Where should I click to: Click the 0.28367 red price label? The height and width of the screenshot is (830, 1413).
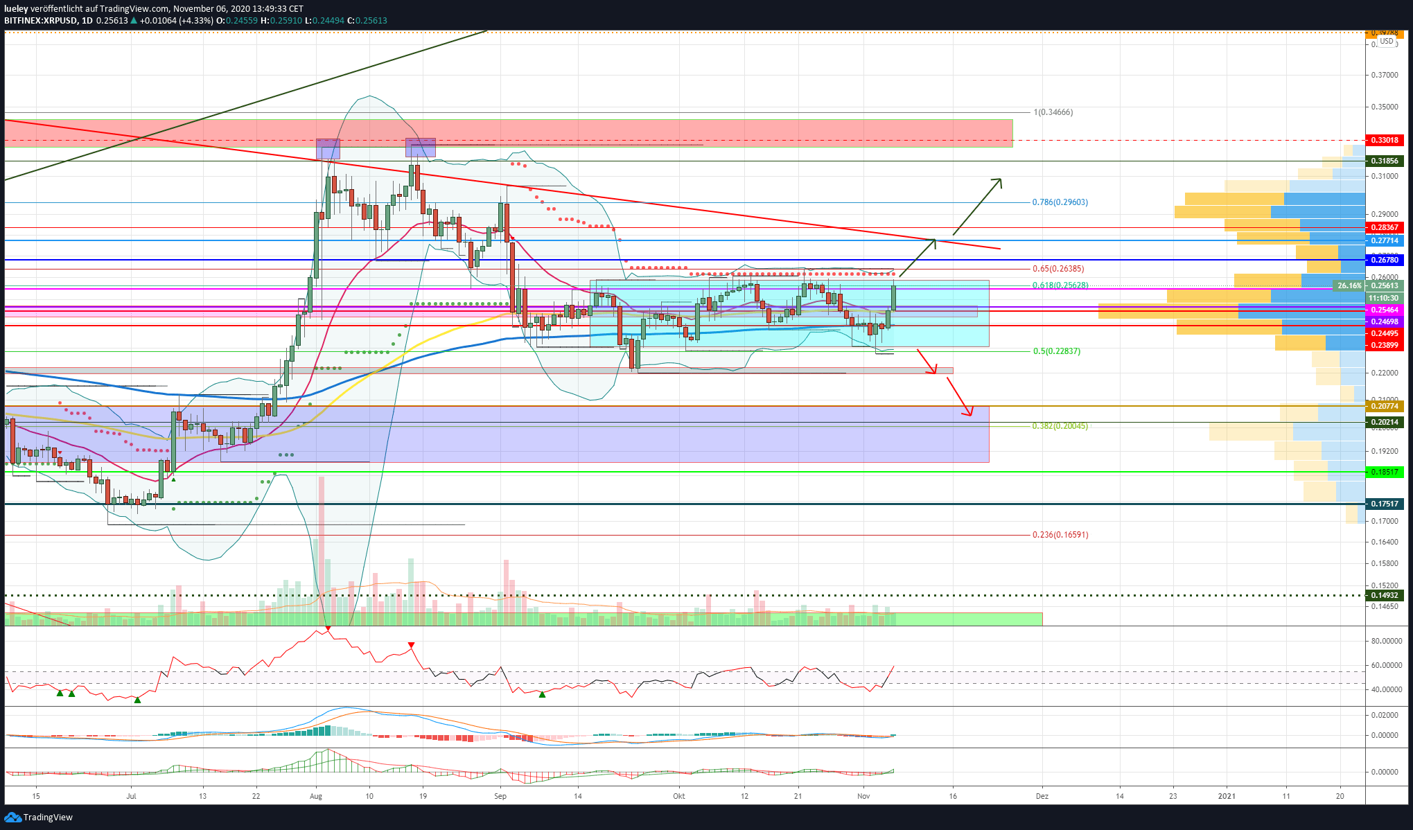1385,227
